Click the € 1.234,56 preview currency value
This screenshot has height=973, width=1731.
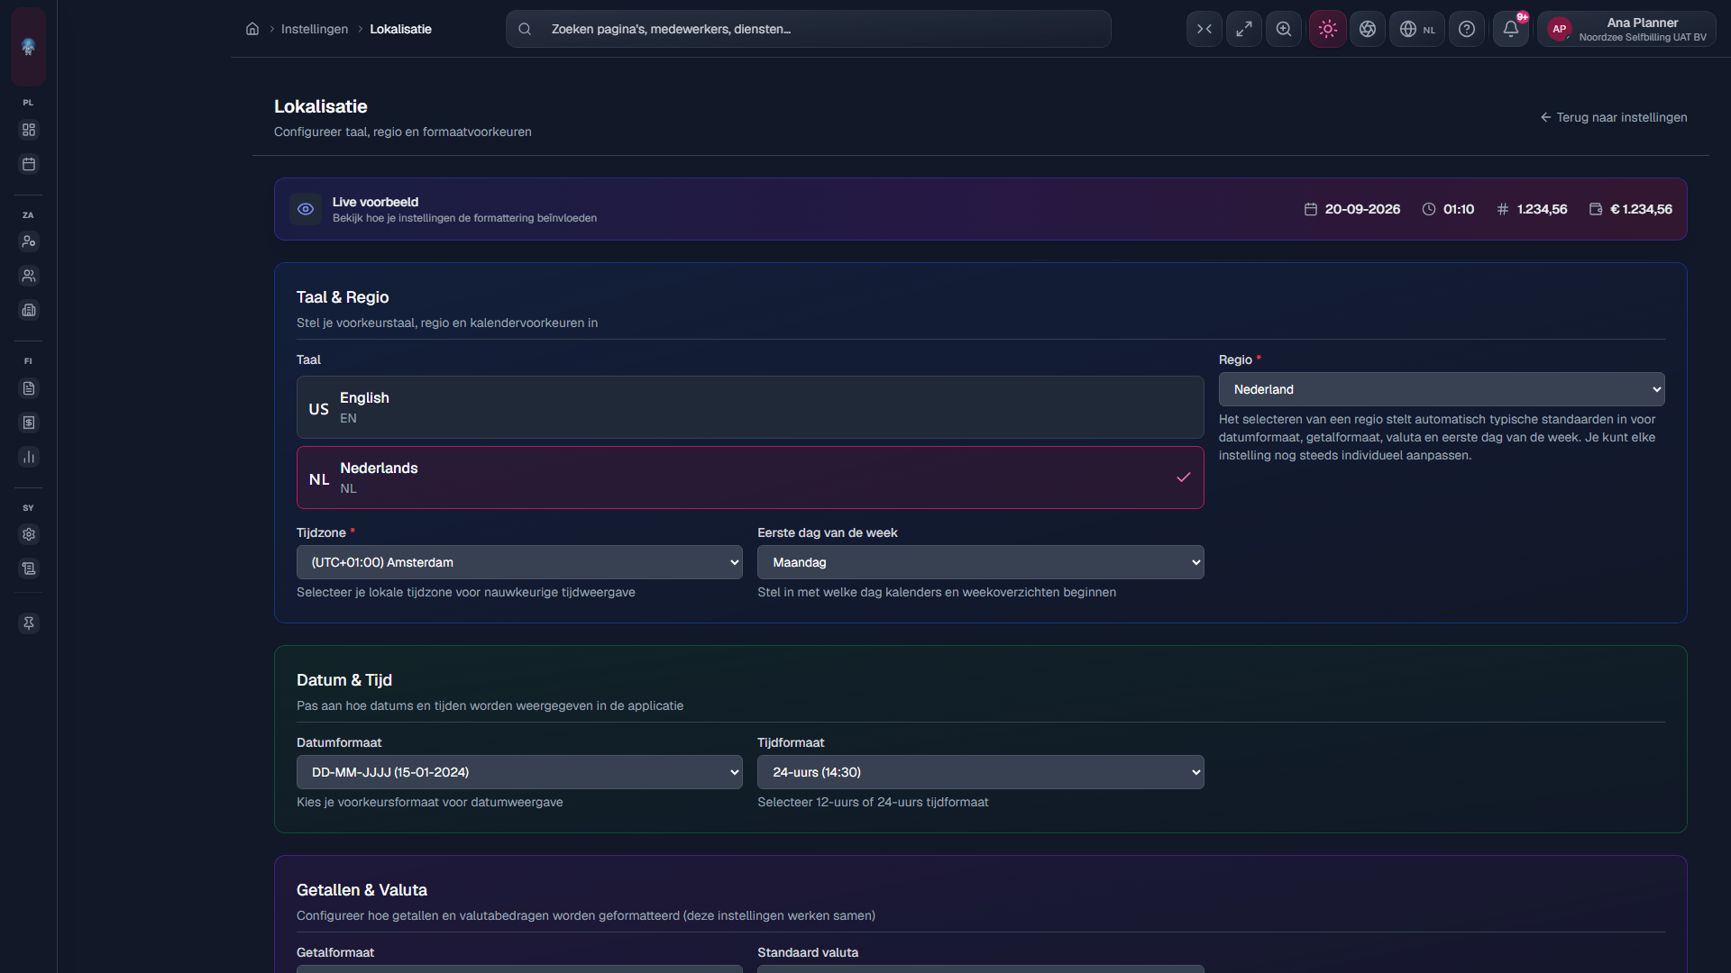coord(1641,209)
